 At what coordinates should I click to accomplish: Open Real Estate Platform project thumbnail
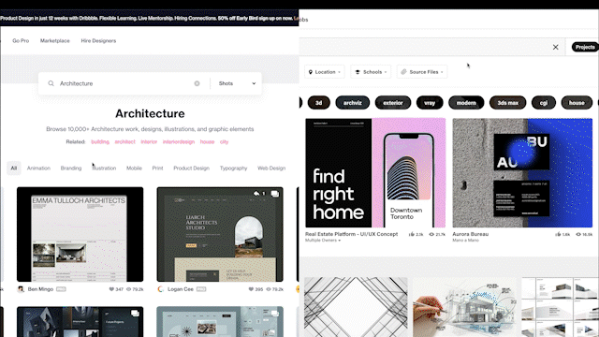pyautogui.click(x=375, y=172)
